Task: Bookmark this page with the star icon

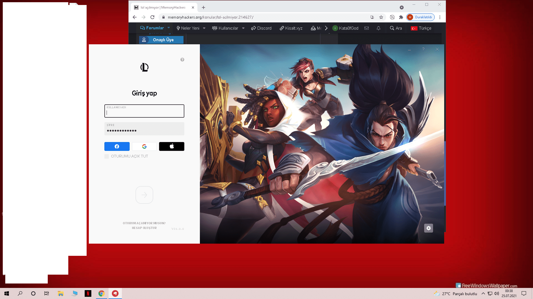Action: (381, 17)
